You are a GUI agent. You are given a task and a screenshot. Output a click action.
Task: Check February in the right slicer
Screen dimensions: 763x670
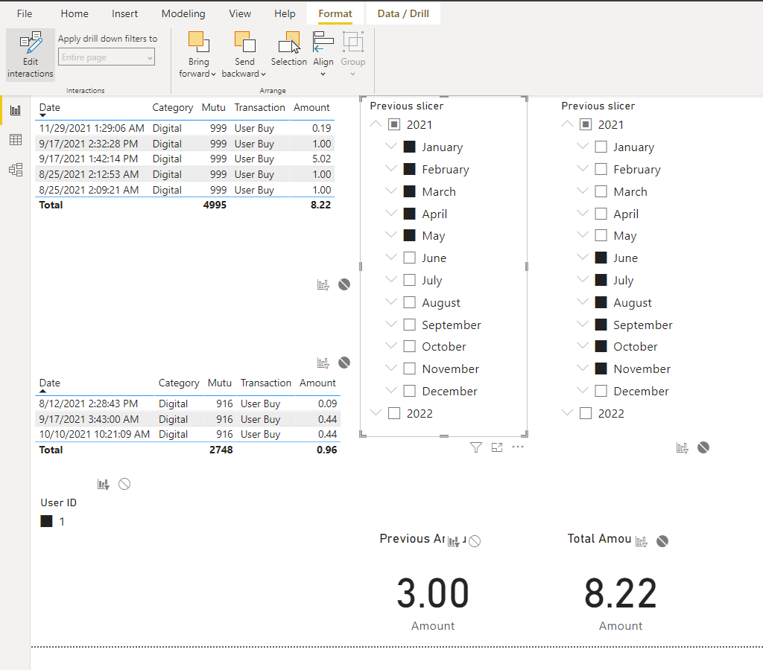click(x=601, y=169)
